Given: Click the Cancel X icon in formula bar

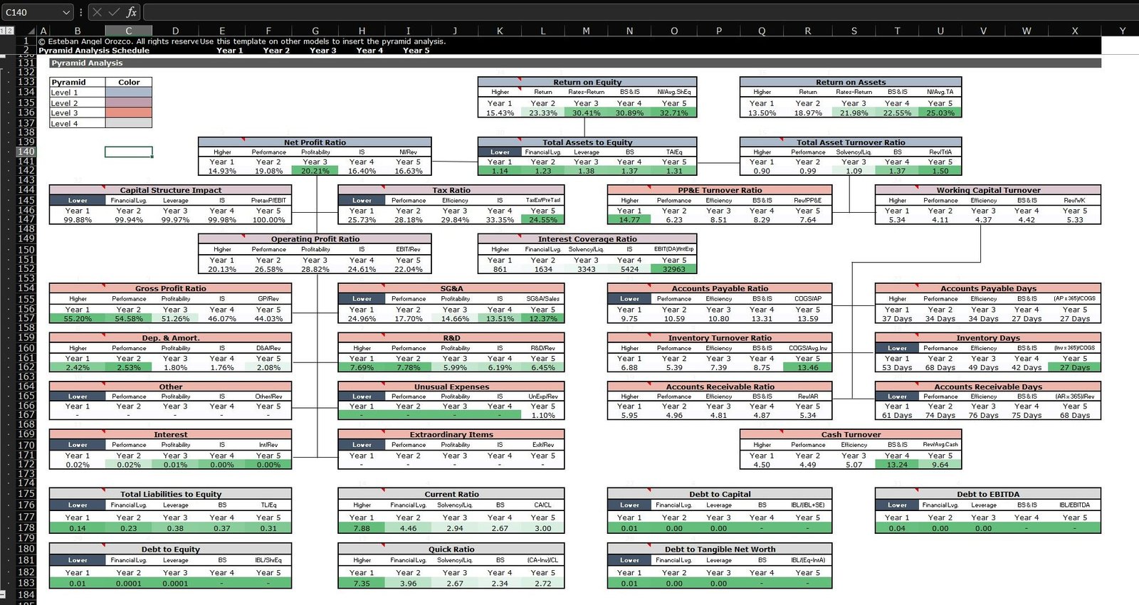Looking at the screenshot, I should tap(98, 12).
